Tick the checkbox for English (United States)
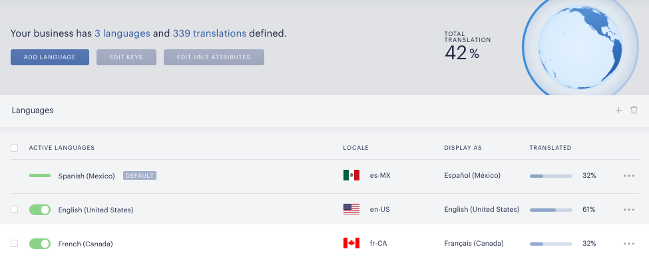 [x=15, y=210]
